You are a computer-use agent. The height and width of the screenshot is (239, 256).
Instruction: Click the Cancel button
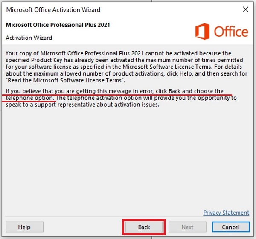tap(230, 227)
